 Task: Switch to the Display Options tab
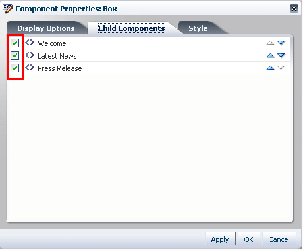click(46, 28)
